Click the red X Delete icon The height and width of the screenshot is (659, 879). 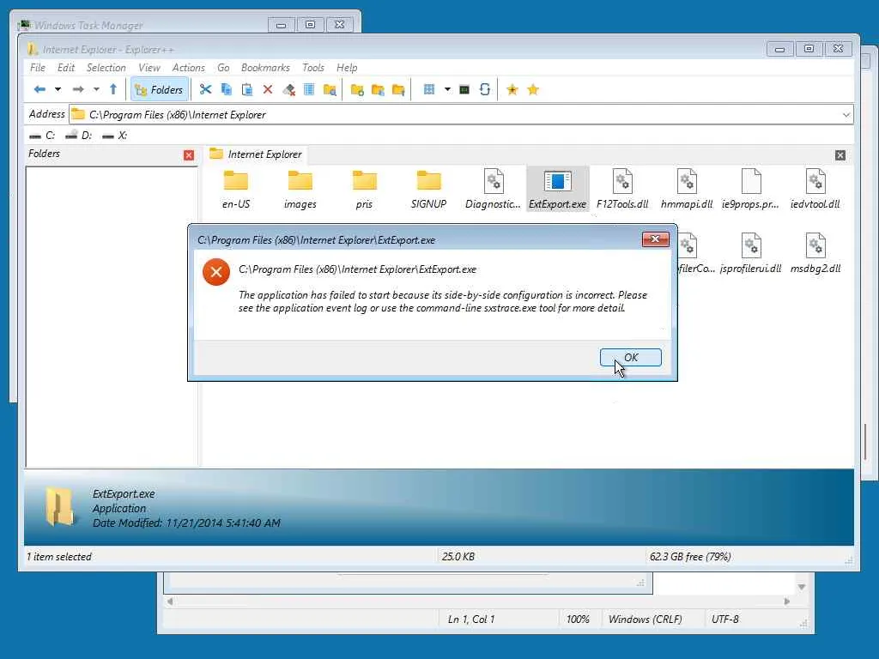tap(268, 89)
